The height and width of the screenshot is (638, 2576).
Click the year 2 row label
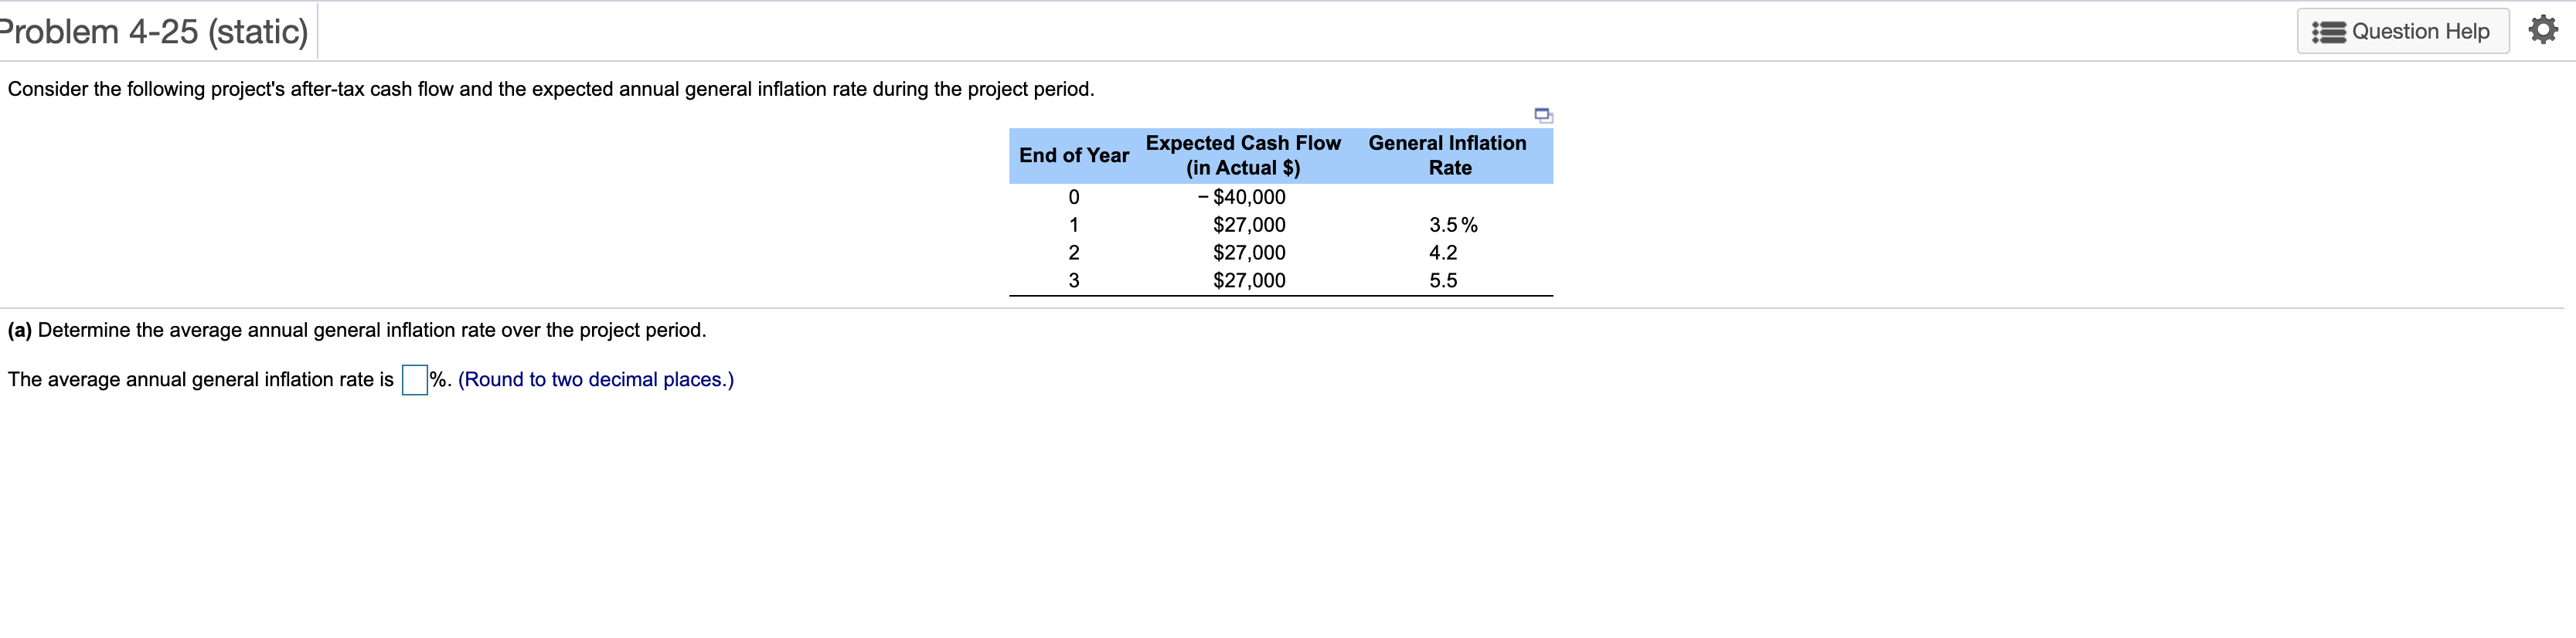[1073, 253]
